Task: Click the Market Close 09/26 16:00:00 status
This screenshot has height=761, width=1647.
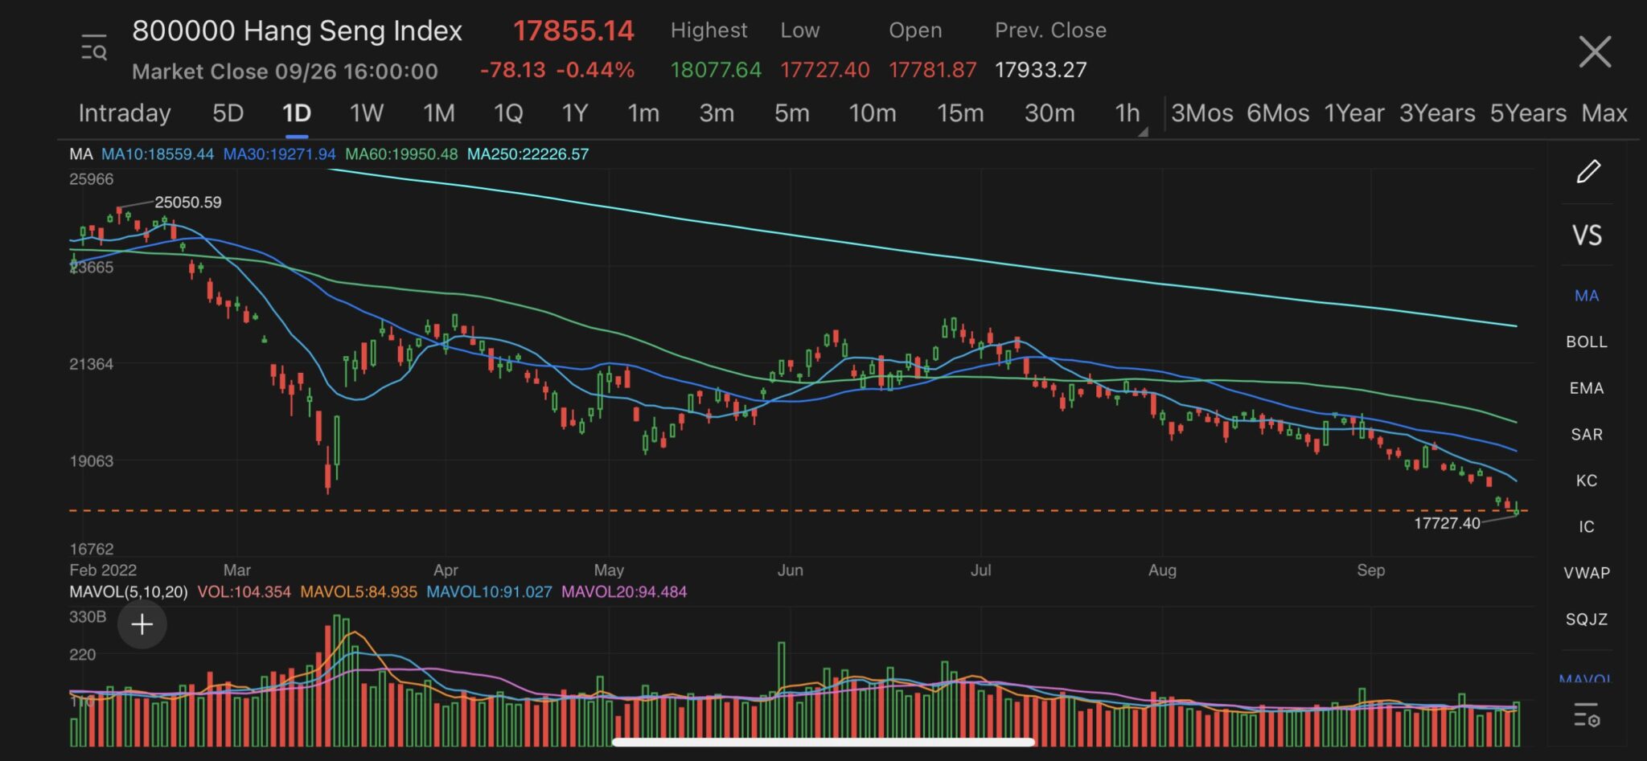Action: [285, 72]
